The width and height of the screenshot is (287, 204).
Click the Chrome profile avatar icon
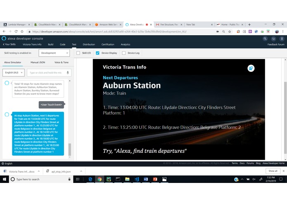tap(277, 31)
